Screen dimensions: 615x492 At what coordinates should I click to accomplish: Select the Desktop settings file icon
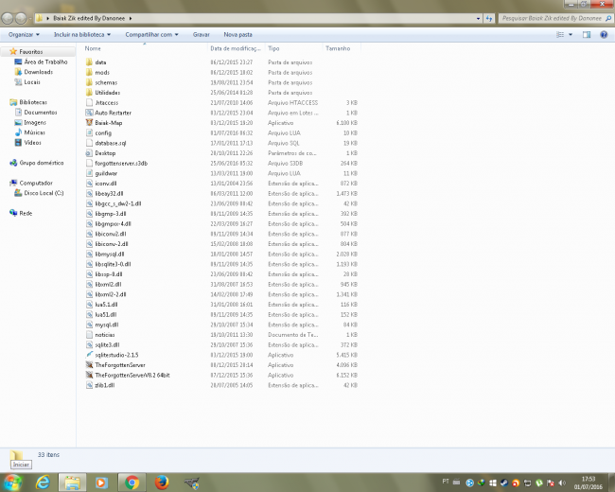[x=89, y=153]
